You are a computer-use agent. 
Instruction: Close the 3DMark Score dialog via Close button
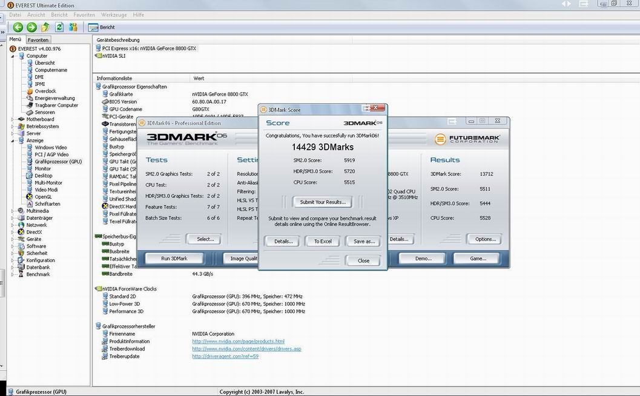[363, 260]
